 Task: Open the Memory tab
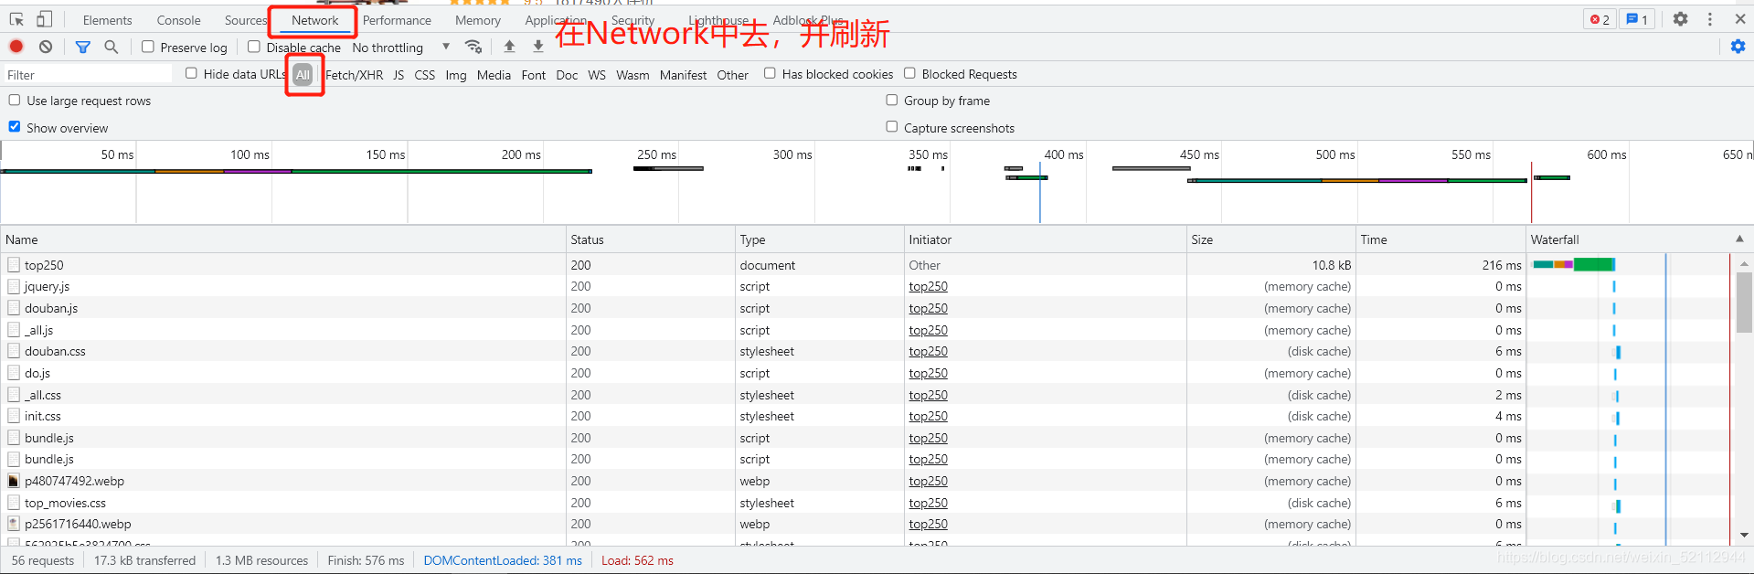[x=478, y=20]
